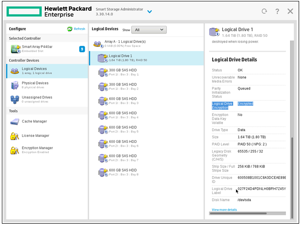
Task: Click the drive icon for Bay 4
Action: (103, 115)
